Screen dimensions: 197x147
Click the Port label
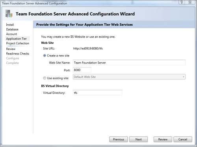click(x=67, y=70)
